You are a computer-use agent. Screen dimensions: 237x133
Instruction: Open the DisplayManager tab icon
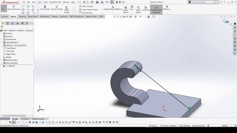coord(23,23)
